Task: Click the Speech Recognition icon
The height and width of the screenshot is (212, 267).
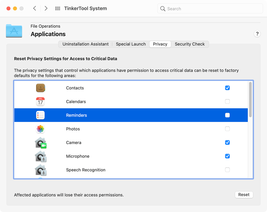Action: 41,170
